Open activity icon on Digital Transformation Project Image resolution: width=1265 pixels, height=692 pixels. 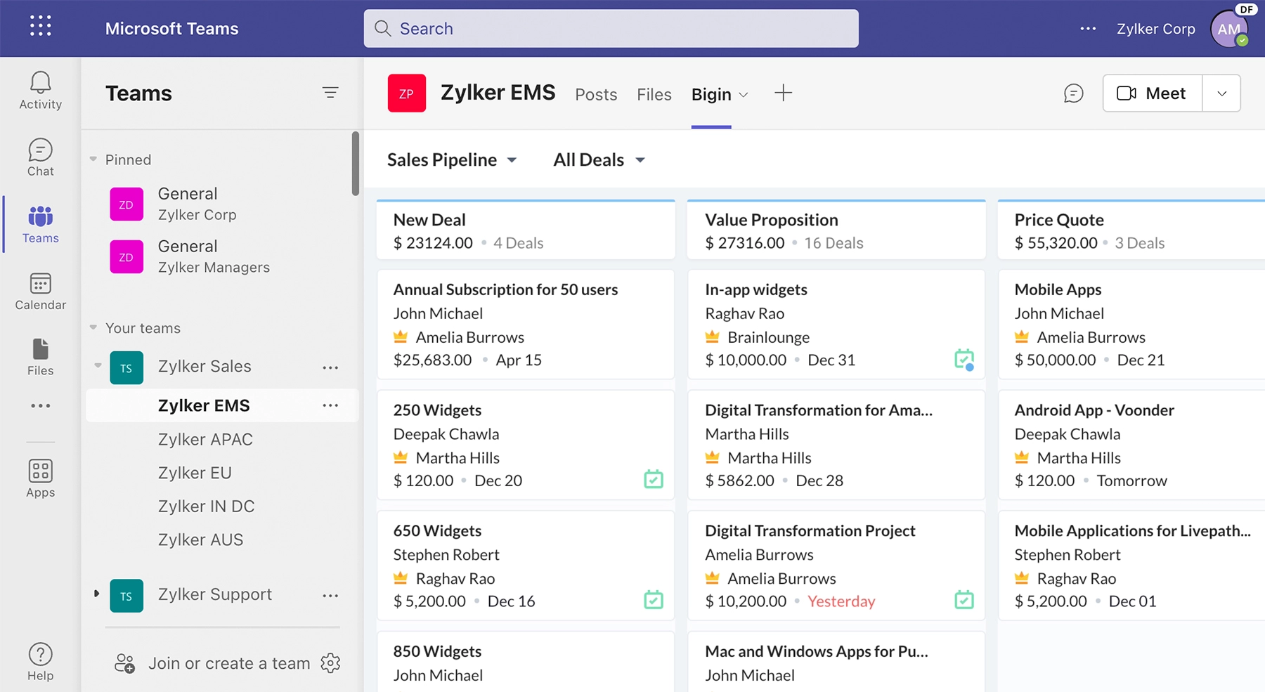coord(964,600)
